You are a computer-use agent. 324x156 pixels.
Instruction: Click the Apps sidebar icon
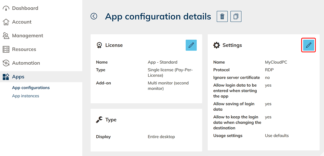click(6, 77)
